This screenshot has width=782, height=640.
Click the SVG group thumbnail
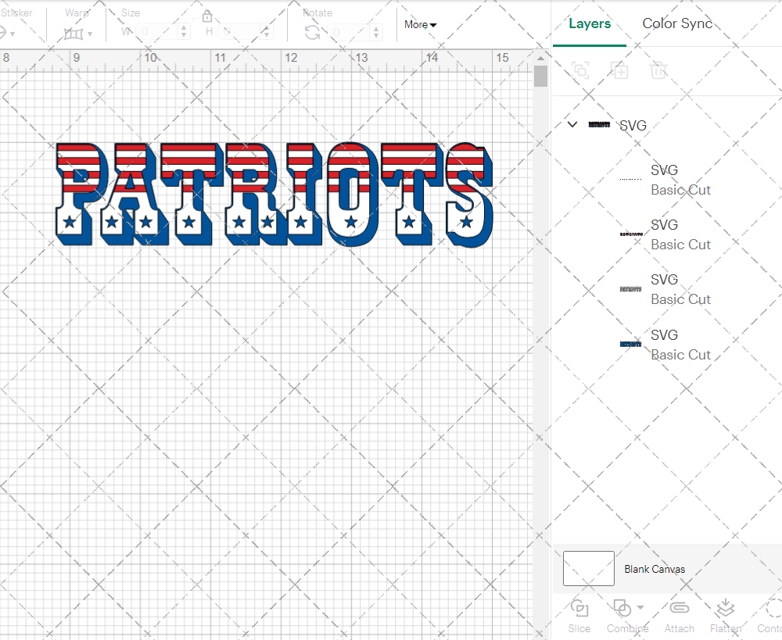(x=599, y=124)
